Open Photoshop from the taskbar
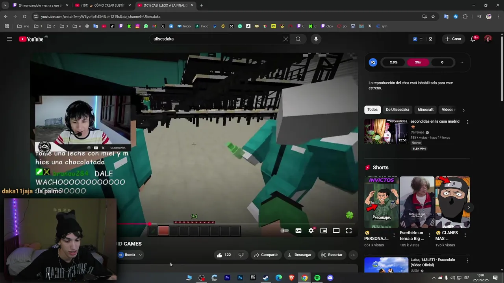Viewport: 504px width, 283px height. (240, 278)
